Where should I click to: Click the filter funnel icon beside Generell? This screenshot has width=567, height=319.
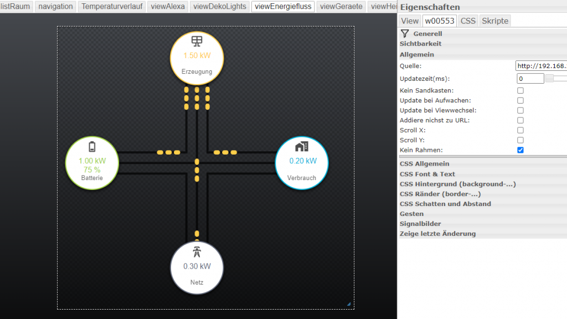tap(405, 34)
